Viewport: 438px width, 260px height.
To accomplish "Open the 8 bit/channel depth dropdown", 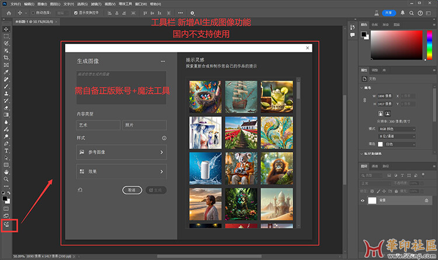I will pyautogui.click(x=397, y=136).
